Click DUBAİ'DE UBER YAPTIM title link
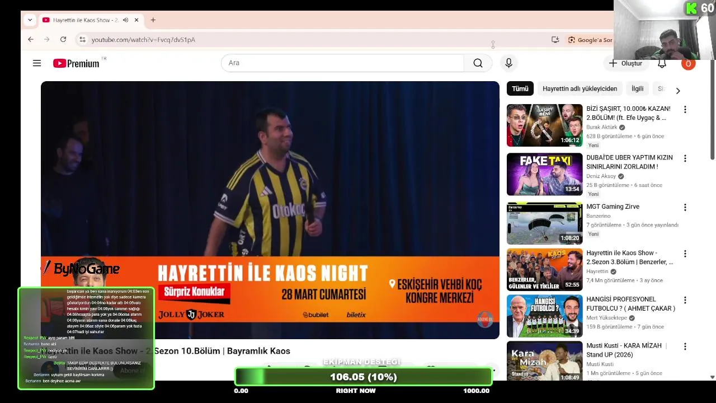 (x=629, y=162)
